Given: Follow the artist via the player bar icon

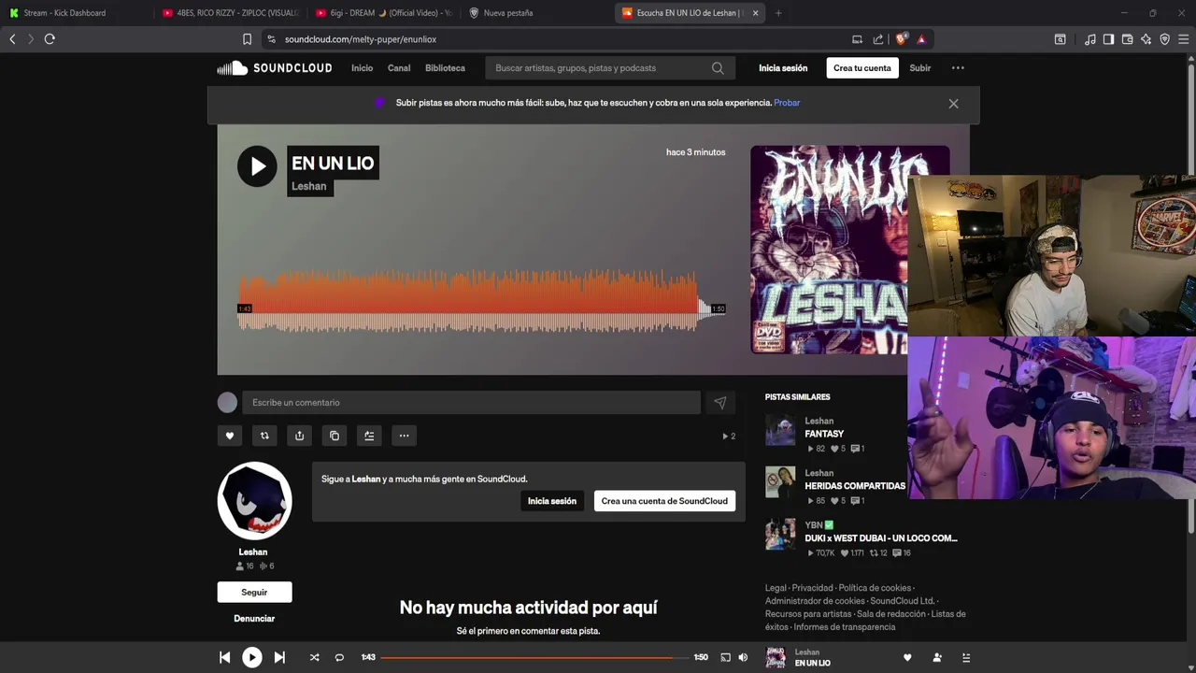Looking at the screenshot, I should click(937, 658).
